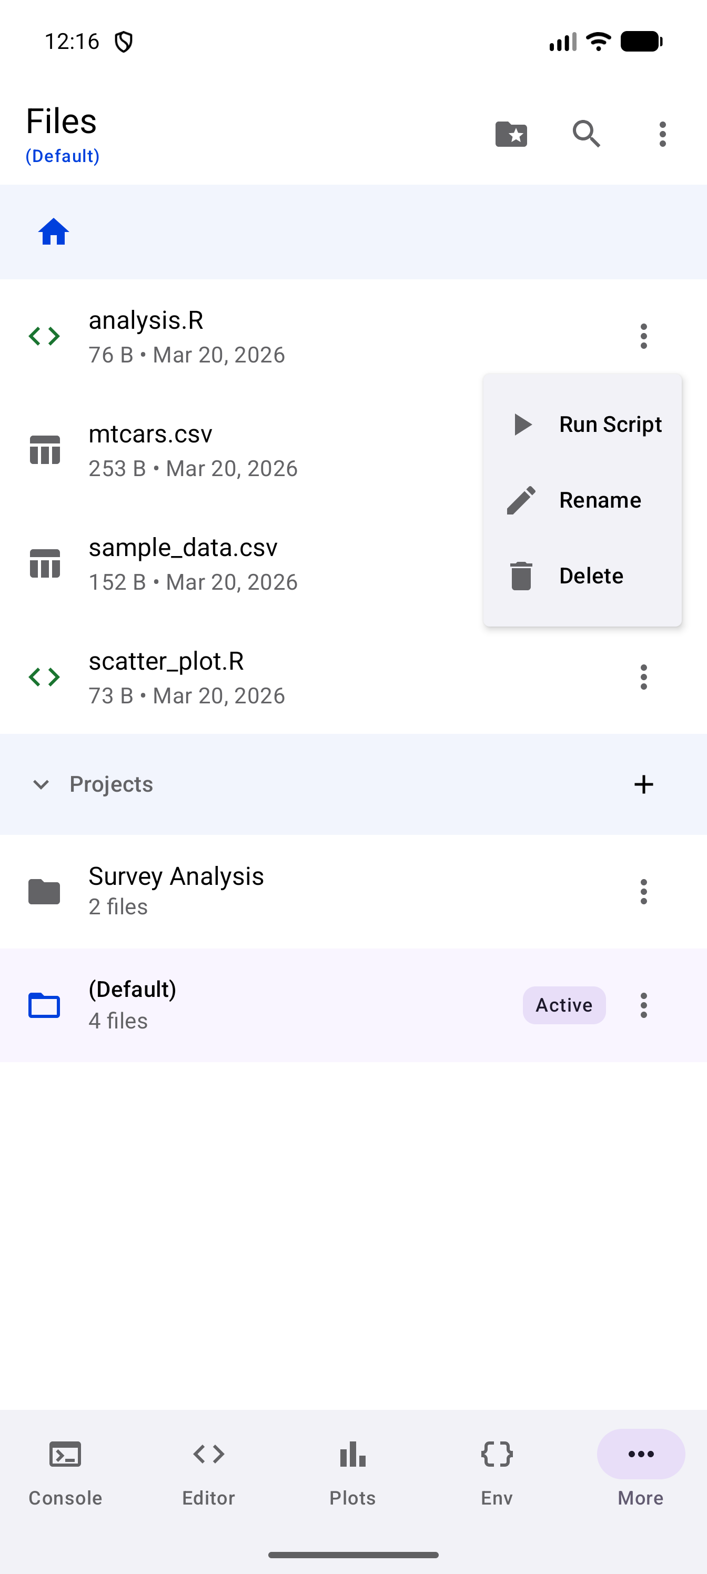The image size is (707, 1574).
Task: Open the starred folder icon in header
Action: point(511,134)
